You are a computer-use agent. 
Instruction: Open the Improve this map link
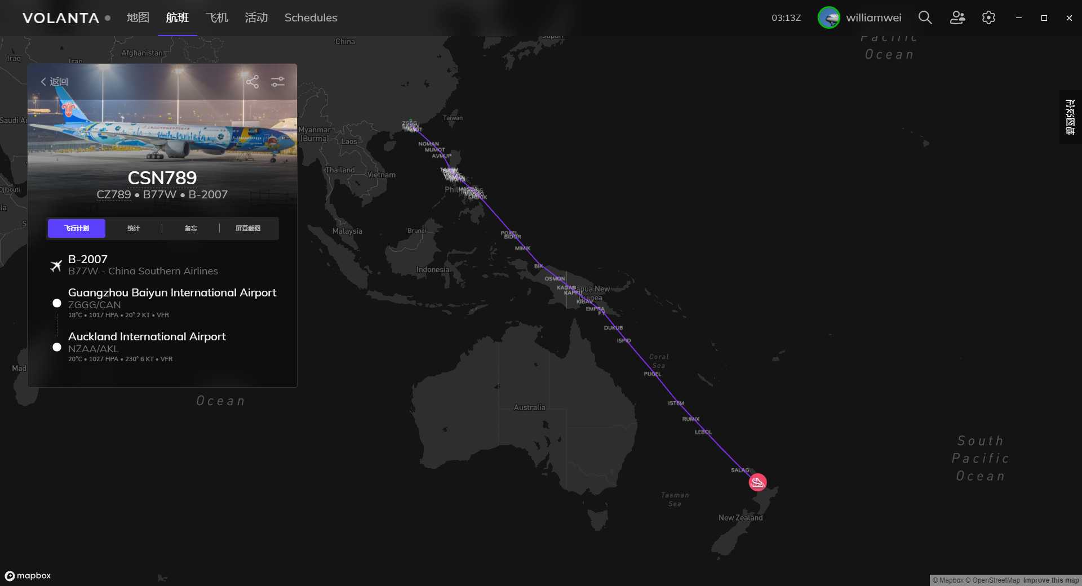pos(1051,580)
